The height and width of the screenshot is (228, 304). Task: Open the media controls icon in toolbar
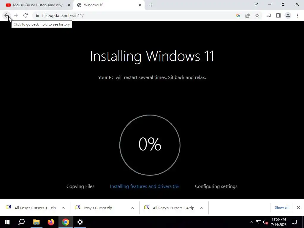pyautogui.click(x=269, y=15)
